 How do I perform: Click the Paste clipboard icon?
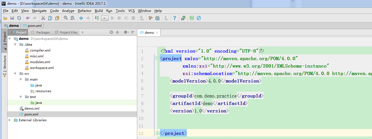[57, 18]
